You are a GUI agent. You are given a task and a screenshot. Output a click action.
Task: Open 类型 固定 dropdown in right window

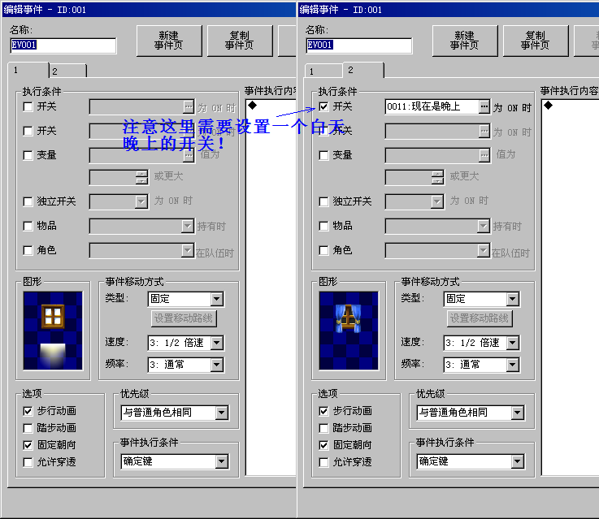pyautogui.click(x=482, y=299)
